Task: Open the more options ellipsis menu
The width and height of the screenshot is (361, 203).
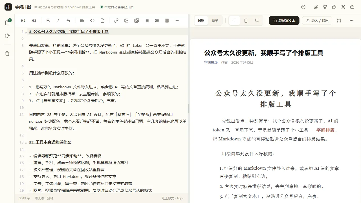Action: [351, 21]
